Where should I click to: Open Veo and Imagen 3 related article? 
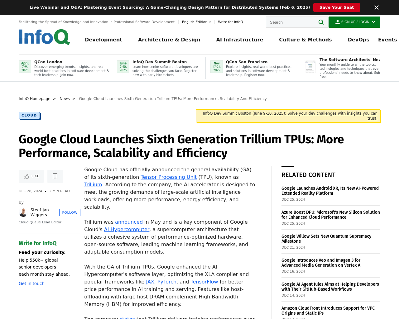(321, 263)
